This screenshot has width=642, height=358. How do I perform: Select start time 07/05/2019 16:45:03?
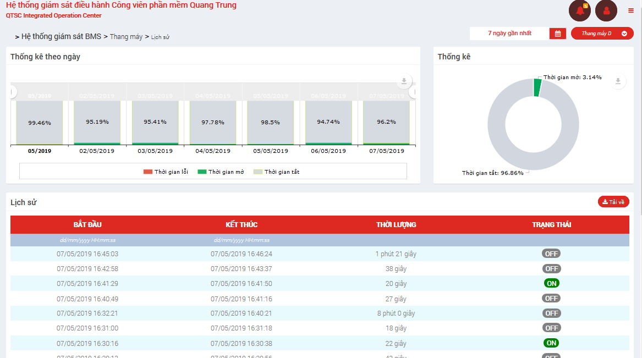(87, 254)
